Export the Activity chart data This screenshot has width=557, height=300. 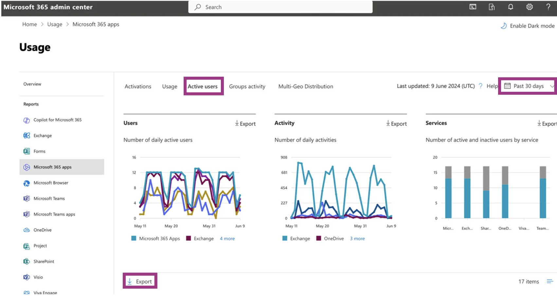click(x=396, y=124)
